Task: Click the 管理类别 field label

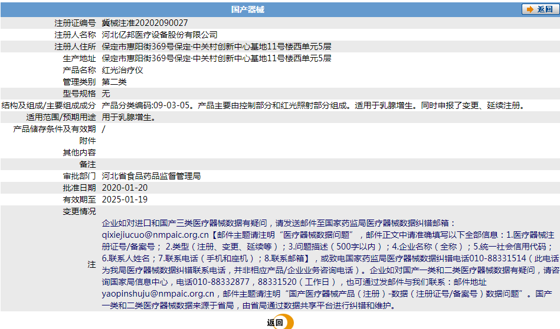Action: pos(79,82)
